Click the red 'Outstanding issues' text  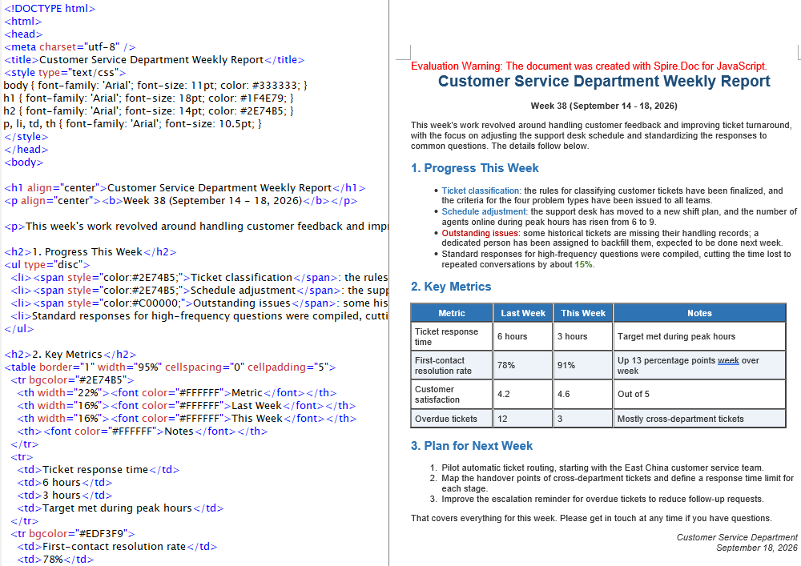click(x=480, y=233)
